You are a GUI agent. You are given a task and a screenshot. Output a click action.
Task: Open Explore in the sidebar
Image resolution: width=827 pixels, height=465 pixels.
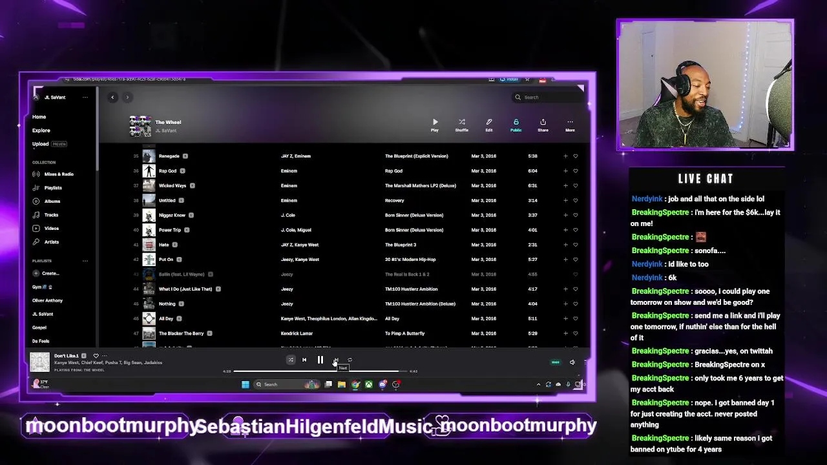pyautogui.click(x=41, y=130)
